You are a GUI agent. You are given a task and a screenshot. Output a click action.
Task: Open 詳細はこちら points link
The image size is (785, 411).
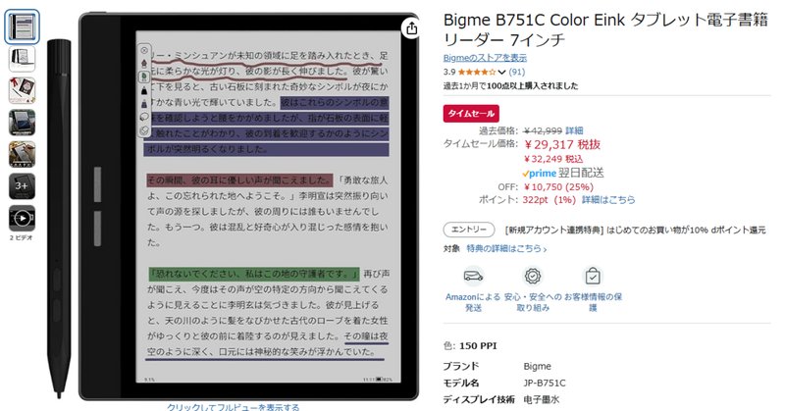608,200
